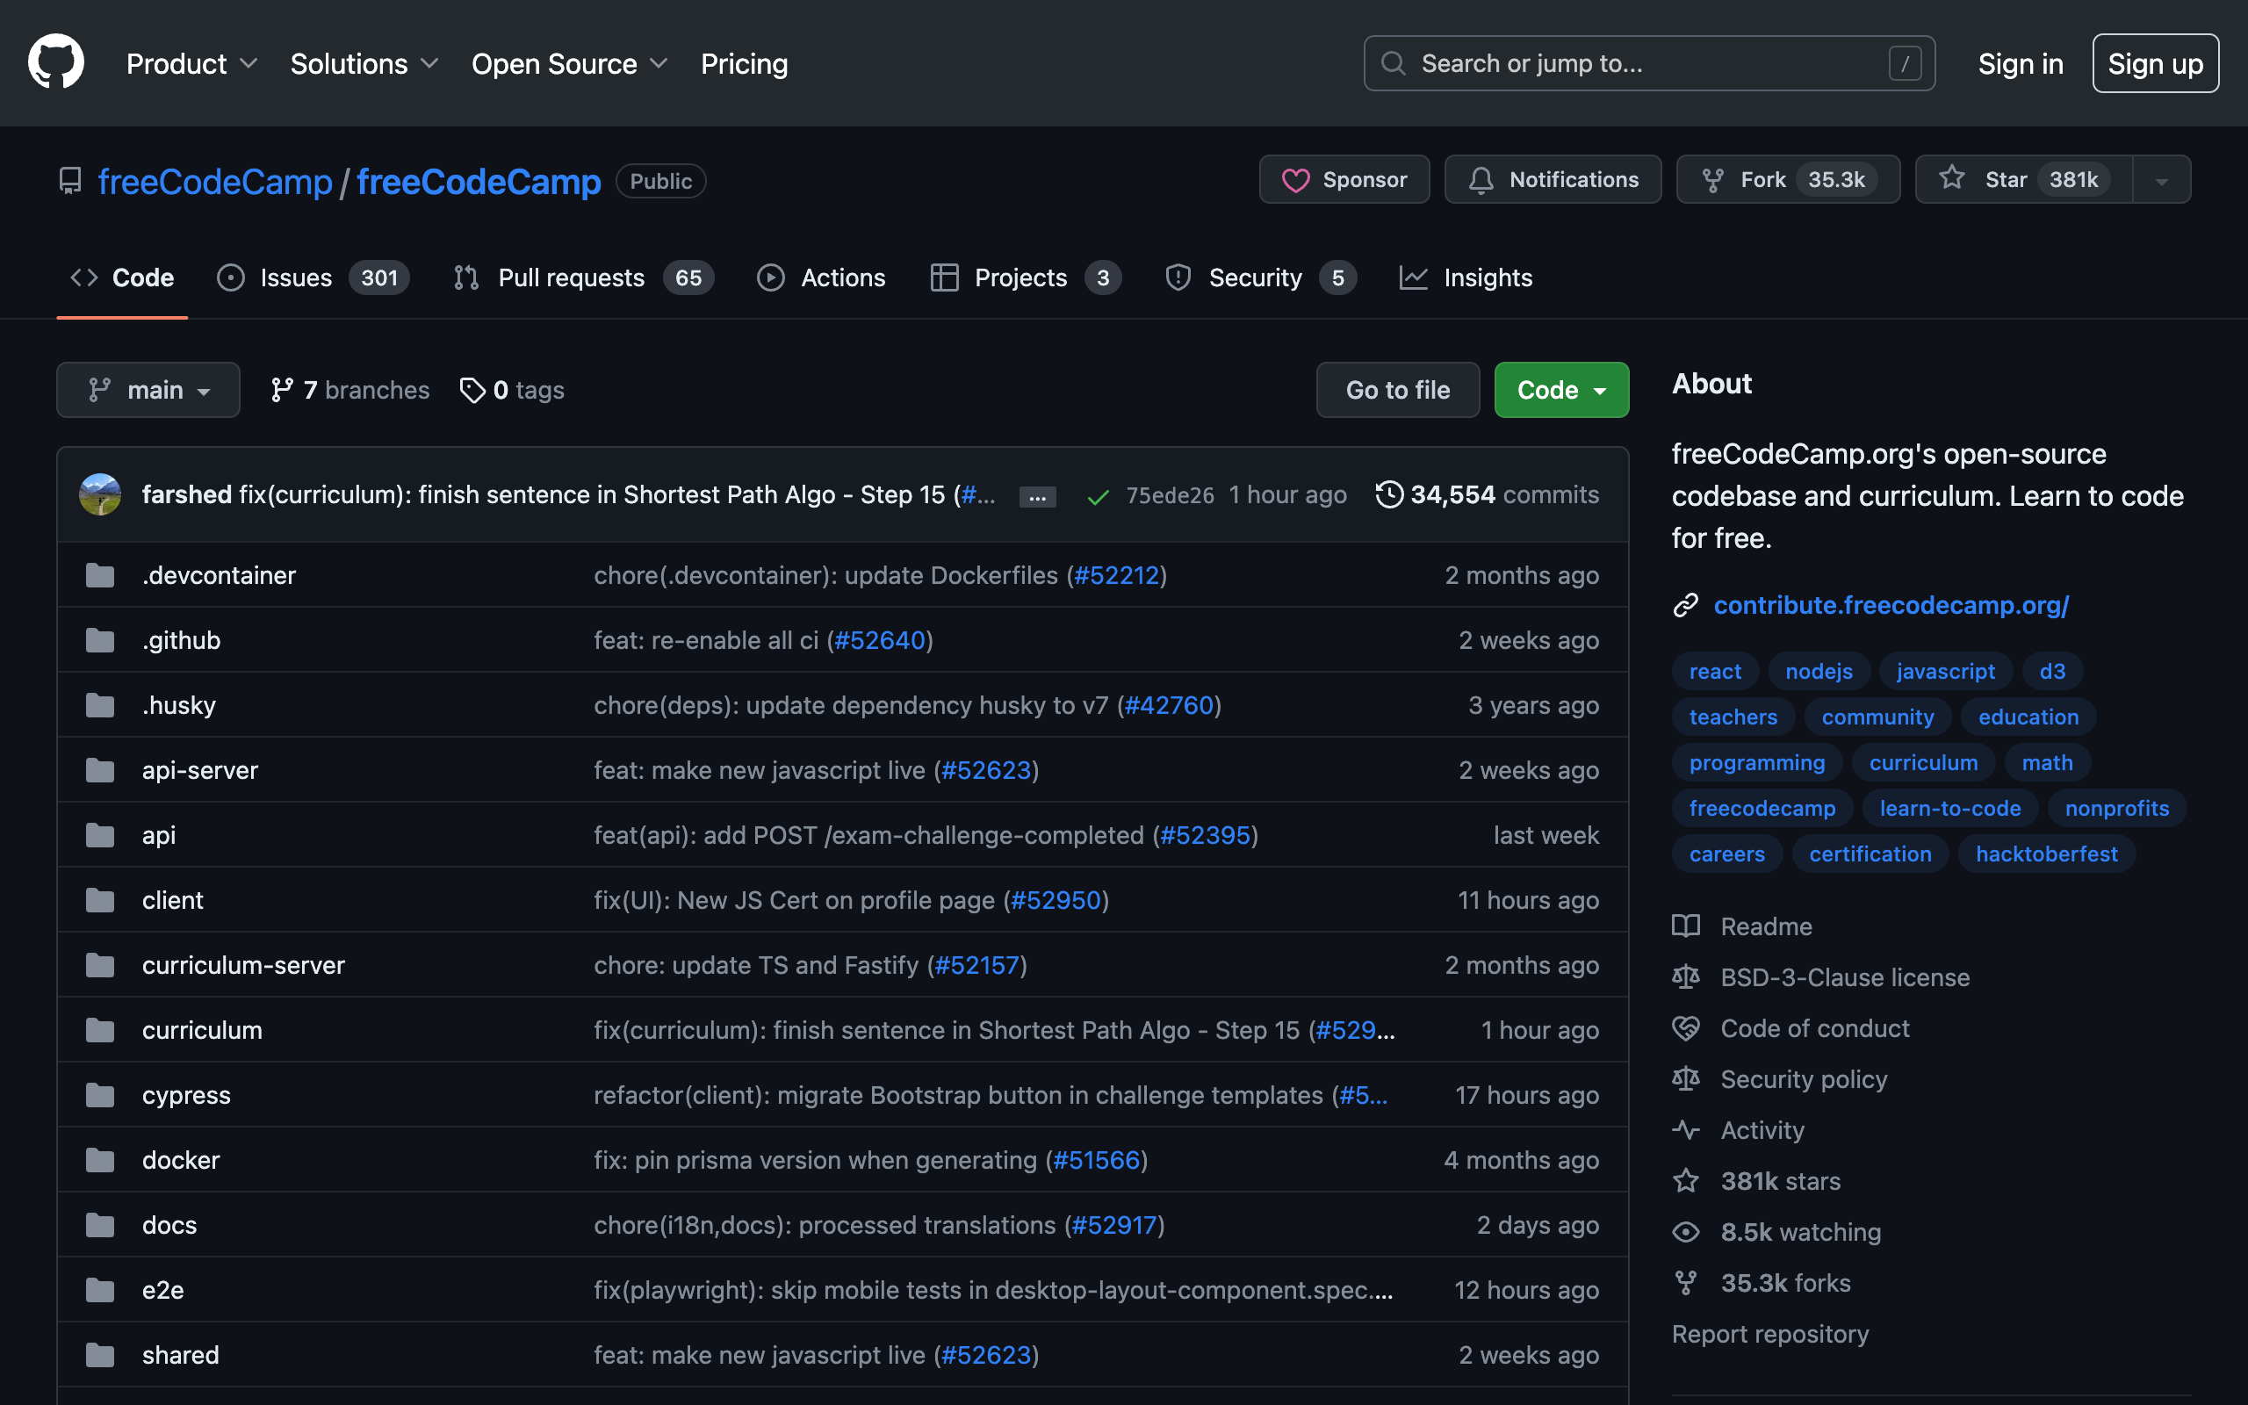Select the Code tab
2248x1405 pixels.
click(123, 277)
